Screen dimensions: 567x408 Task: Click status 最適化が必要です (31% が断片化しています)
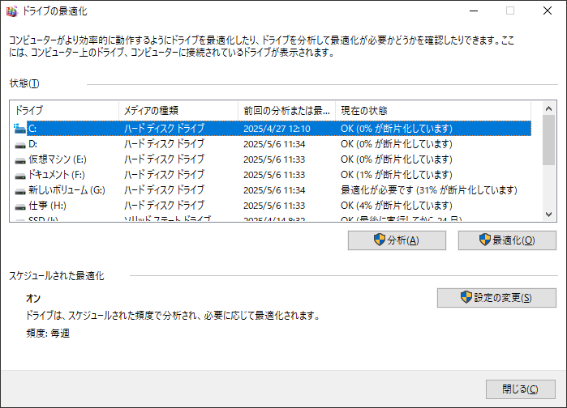429,190
